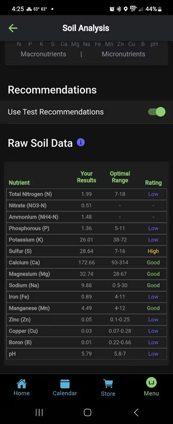
Task: Tap the Your Results column header
Action: [87, 177]
